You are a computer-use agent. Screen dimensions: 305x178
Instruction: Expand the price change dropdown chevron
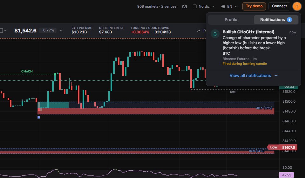point(61,30)
